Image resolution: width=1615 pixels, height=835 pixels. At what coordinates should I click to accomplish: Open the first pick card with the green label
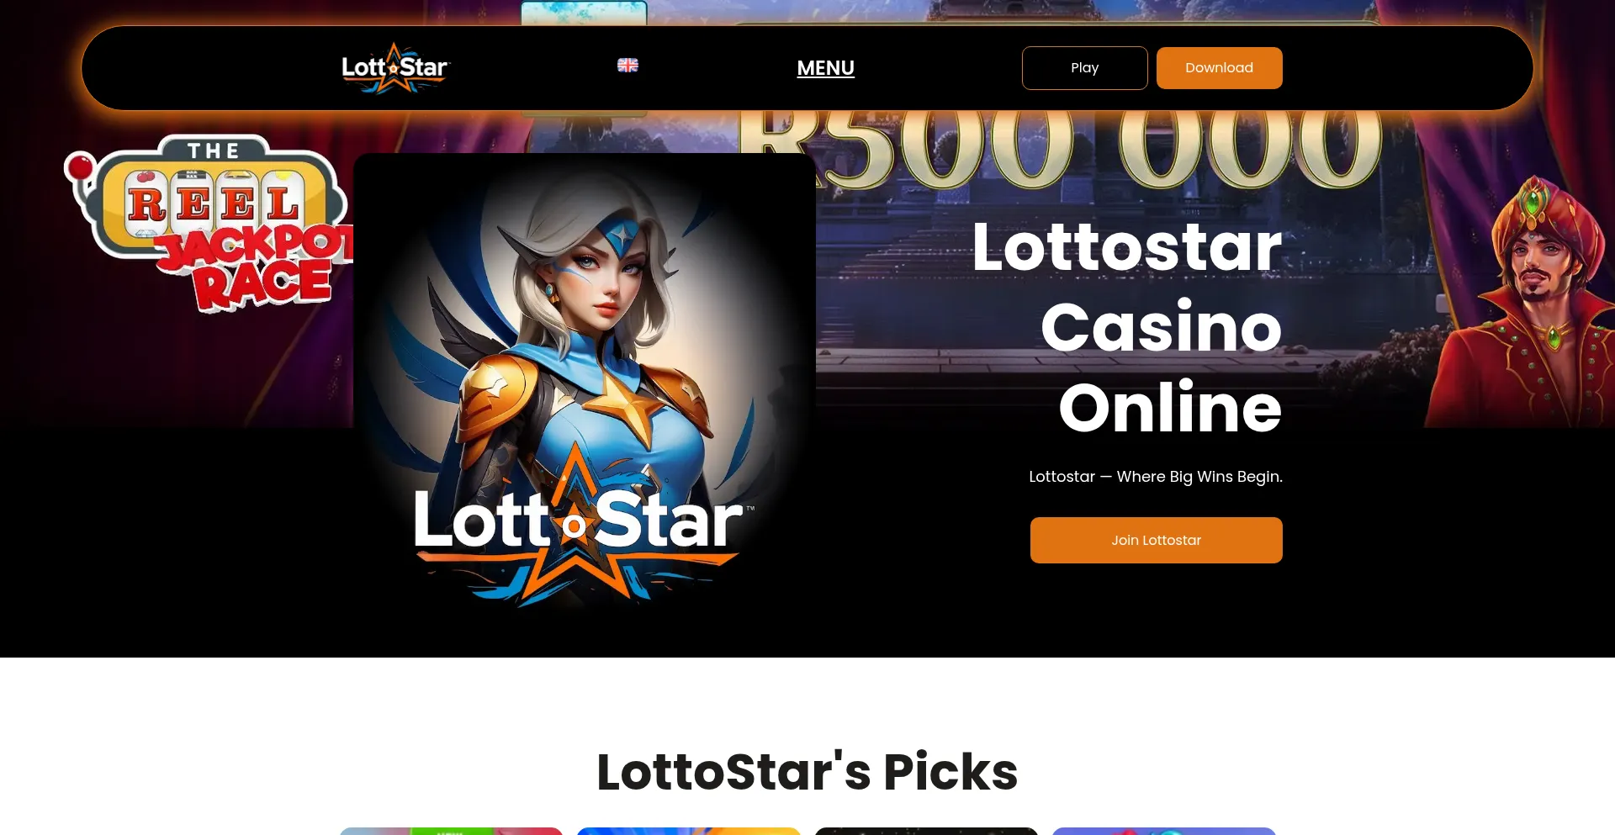tap(451, 831)
